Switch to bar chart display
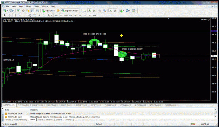219x127 pixels. (x=85, y=11)
